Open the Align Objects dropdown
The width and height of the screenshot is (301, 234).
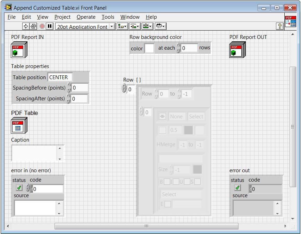123,26
